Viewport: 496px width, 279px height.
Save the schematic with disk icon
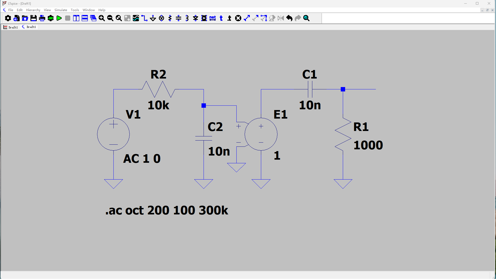point(34,18)
